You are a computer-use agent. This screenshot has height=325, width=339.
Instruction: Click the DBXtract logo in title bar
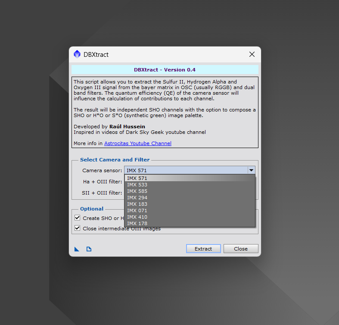click(x=77, y=54)
